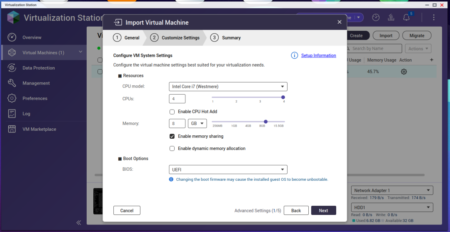This screenshot has width=450, height=232.
Task: Open the notifications bell icon
Action: point(406,17)
